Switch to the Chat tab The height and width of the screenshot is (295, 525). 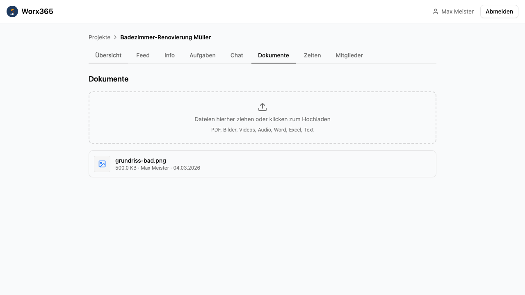237,55
